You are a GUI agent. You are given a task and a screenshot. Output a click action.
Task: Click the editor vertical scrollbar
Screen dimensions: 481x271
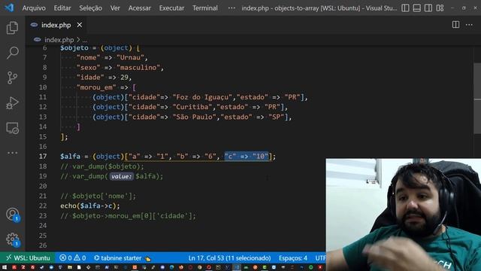pos(477,99)
